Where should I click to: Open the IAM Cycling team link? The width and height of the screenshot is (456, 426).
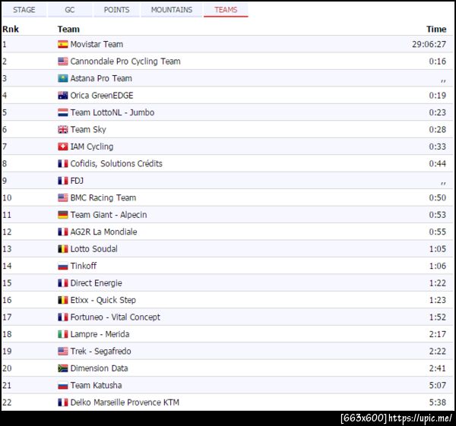tap(92, 147)
